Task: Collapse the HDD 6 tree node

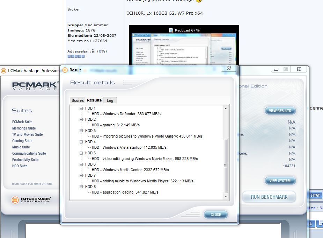Action: click(x=81, y=164)
